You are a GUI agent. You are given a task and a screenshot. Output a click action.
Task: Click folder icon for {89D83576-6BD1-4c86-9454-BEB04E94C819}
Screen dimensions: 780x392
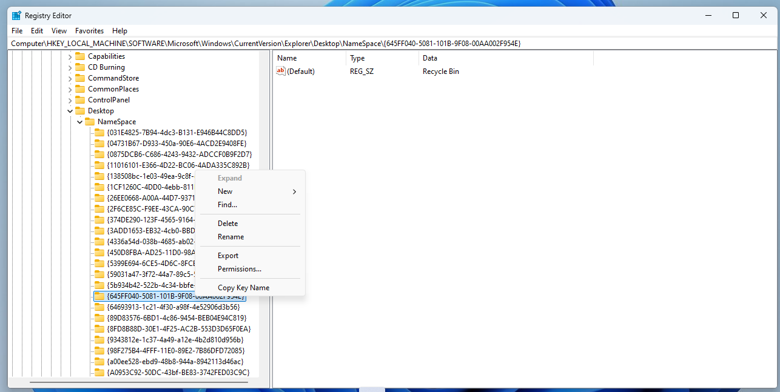[99, 318]
